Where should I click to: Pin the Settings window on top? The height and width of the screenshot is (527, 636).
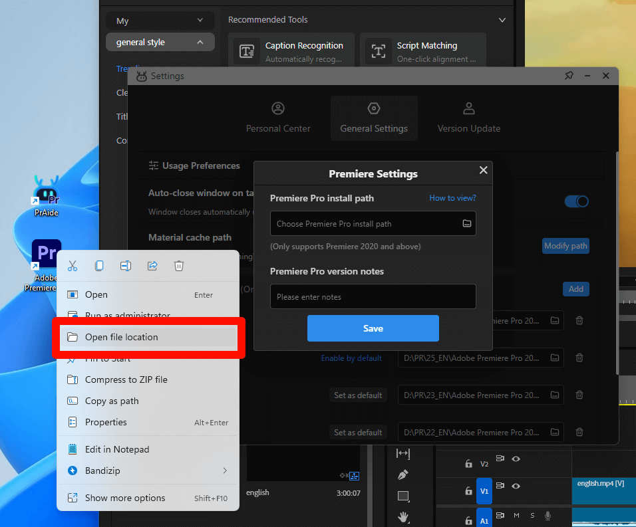click(x=569, y=76)
